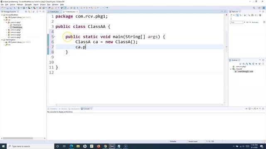The image size is (266, 149).
Task: Open the New wizard dropdown arrow
Action: pos(5,8)
